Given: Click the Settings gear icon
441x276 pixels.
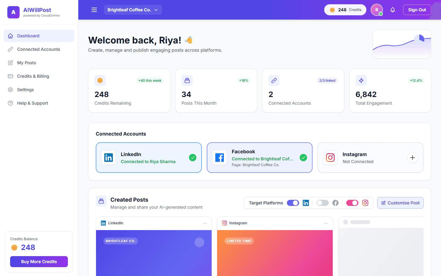Looking at the screenshot, I should [x=10, y=90].
